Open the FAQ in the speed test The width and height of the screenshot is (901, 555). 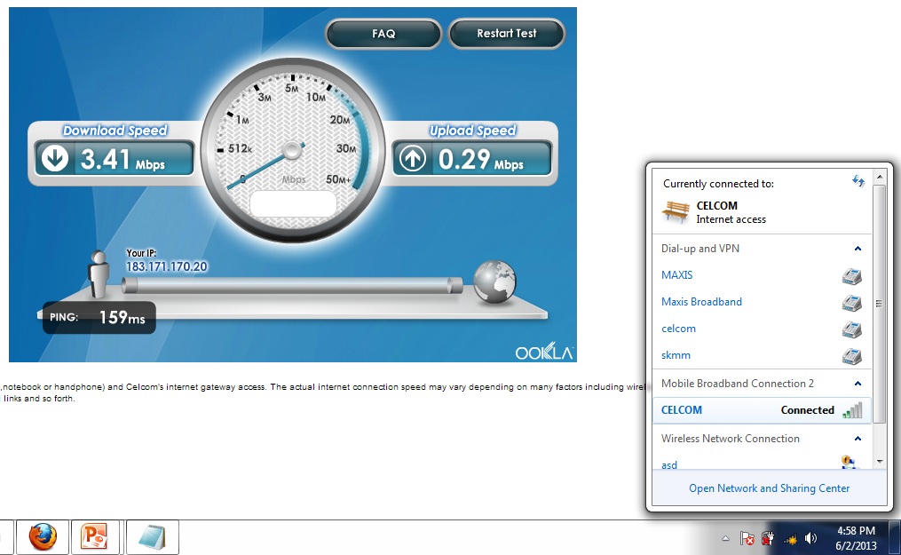383,34
